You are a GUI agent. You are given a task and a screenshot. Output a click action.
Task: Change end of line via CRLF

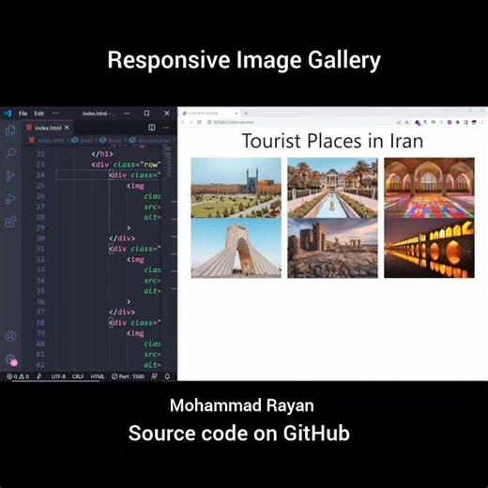click(78, 376)
